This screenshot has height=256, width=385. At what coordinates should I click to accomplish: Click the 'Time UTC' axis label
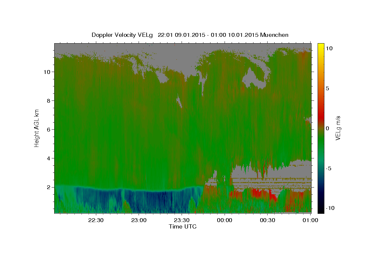[x=183, y=227]
